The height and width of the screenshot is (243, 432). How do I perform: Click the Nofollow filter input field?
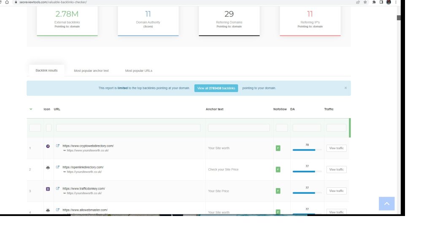tap(281, 127)
